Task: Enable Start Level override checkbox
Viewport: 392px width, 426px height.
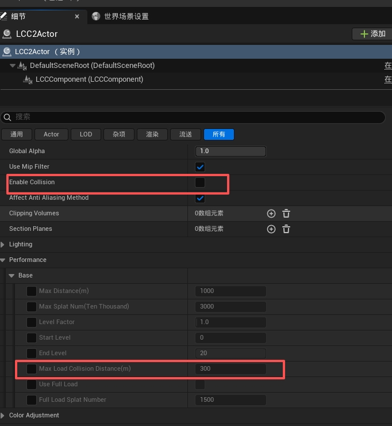Action: click(x=32, y=338)
